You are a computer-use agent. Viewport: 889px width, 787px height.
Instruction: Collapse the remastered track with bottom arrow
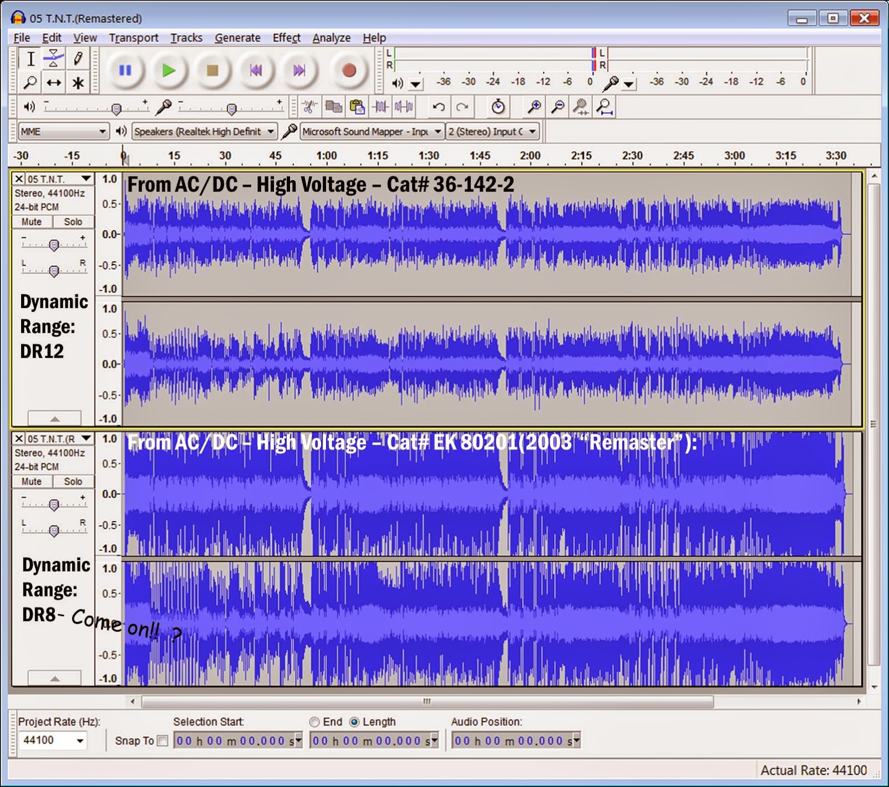pos(54,678)
